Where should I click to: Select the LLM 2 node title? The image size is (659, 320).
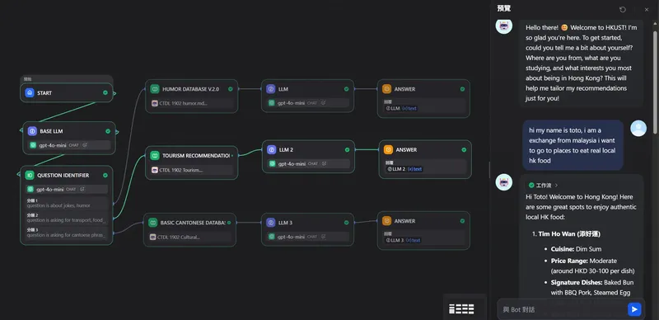click(286, 150)
